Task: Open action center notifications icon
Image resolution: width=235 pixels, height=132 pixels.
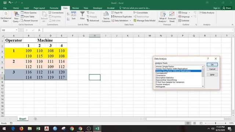Action: (x=229, y=129)
